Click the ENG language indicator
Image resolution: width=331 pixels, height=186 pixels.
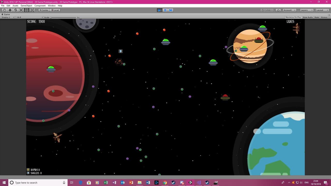(307, 183)
